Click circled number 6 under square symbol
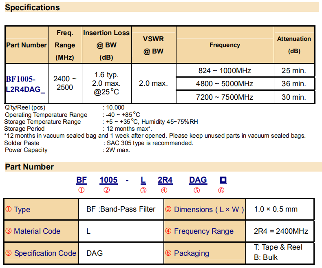Image resolution: width=322 pixels, height=268 pixels. pyautogui.click(x=221, y=190)
